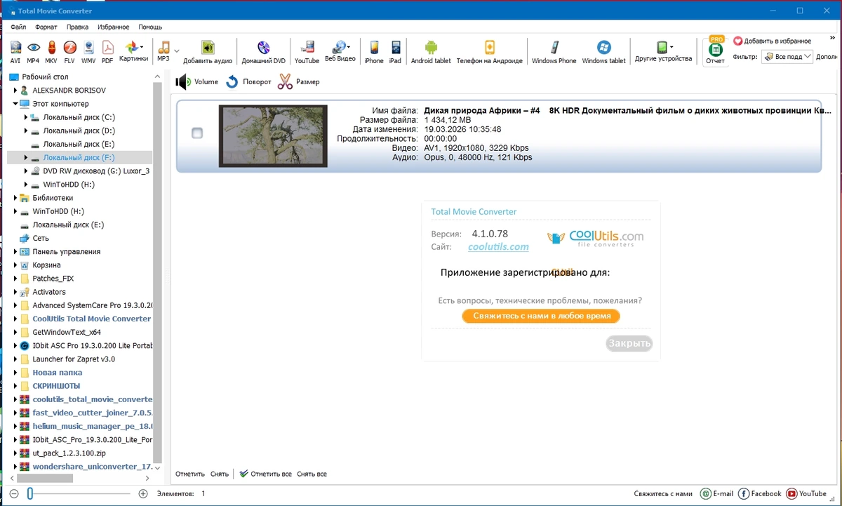Viewport: 842px width, 506px height.
Task: Expand Локальный диск (D:) node
Action: 26,131
